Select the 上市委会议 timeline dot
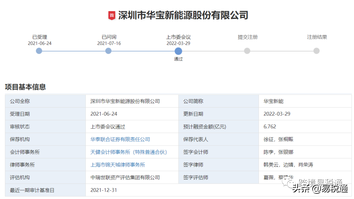Viewport: 354px width, 199px height. click(x=178, y=51)
